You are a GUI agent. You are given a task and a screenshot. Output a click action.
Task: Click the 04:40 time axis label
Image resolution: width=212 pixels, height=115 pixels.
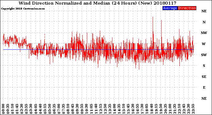(40, 109)
